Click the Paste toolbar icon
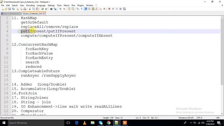 coord(37,9)
